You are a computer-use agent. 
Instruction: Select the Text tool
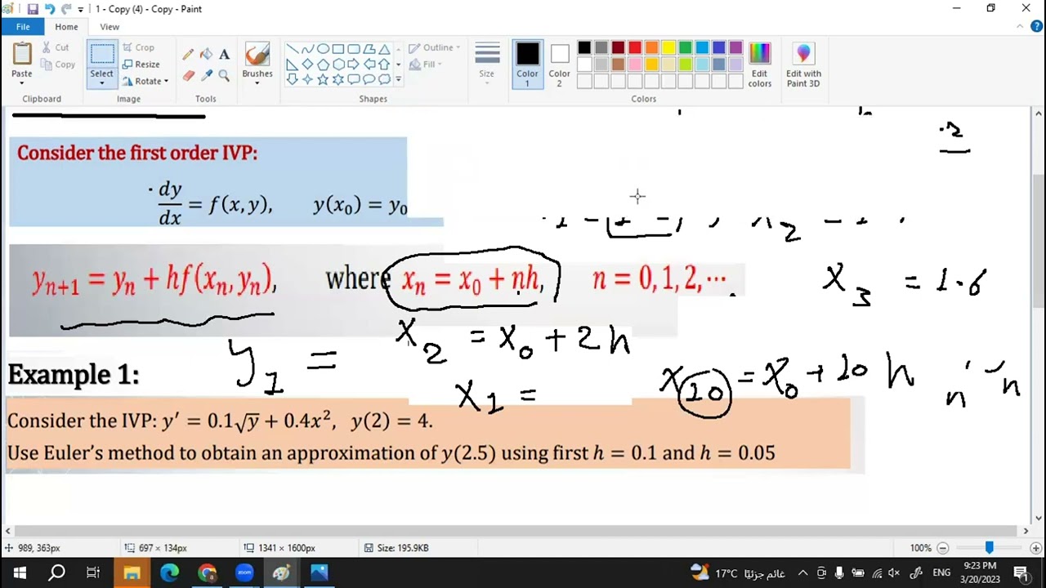(x=224, y=55)
